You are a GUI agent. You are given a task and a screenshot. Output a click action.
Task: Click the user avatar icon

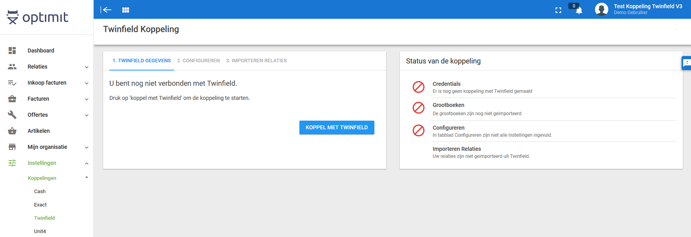pos(601,9)
